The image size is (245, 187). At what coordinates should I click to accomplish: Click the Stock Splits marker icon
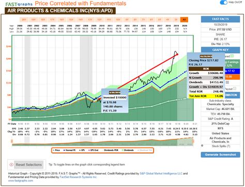[202, 146]
